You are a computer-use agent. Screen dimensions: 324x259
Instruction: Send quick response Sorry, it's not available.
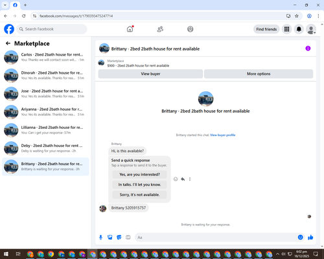(x=139, y=195)
